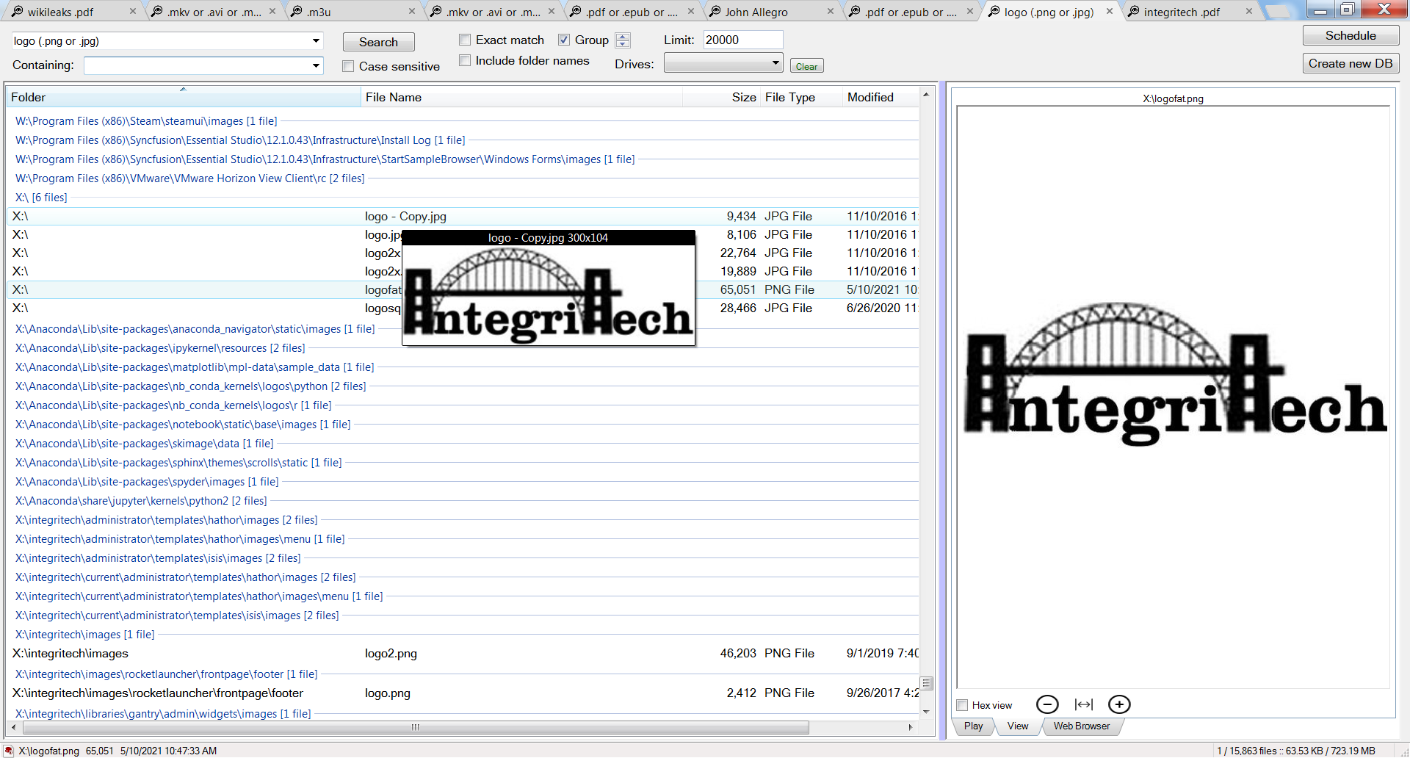
Task: Sort by the Folder column header
Action: (x=184, y=97)
